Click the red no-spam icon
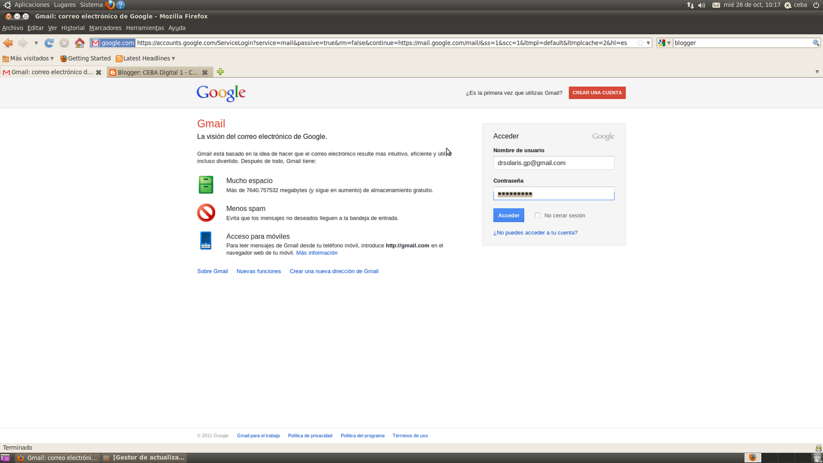The width and height of the screenshot is (823, 463). (206, 212)
